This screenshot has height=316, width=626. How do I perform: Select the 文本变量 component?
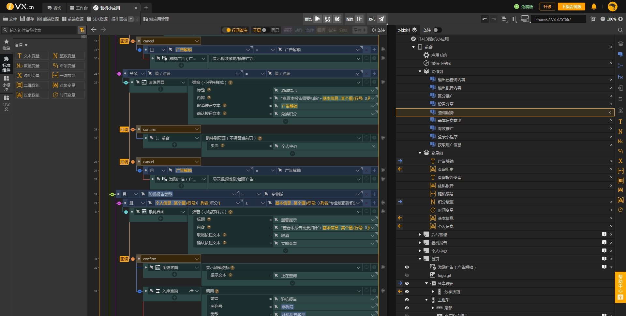point(32,56)
